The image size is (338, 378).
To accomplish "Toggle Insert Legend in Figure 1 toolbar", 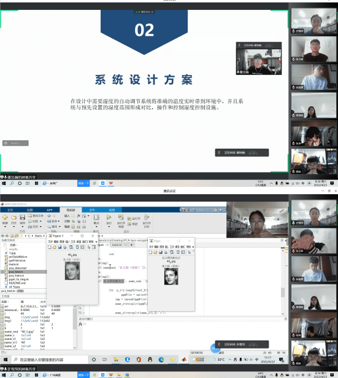I will pos(83,247).
